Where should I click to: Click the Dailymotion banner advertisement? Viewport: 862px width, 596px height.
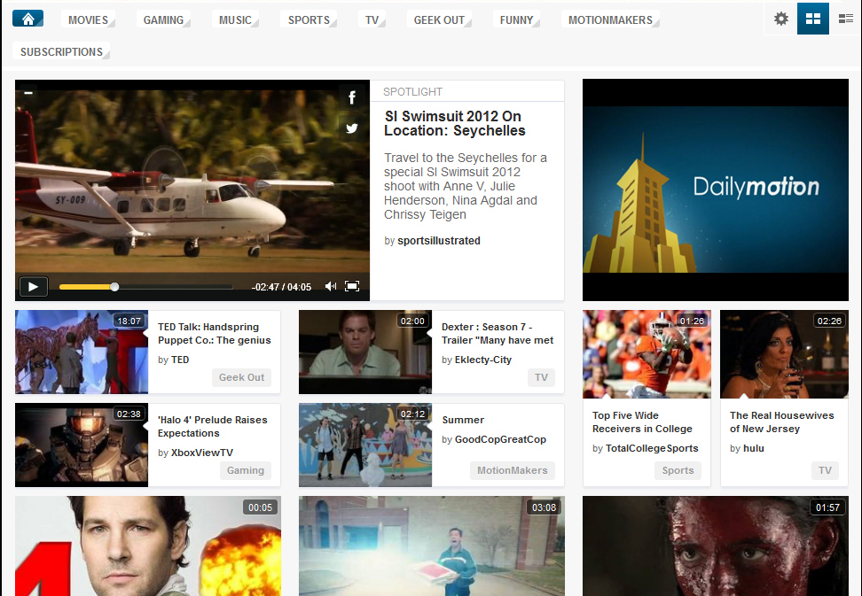point(715,190)
